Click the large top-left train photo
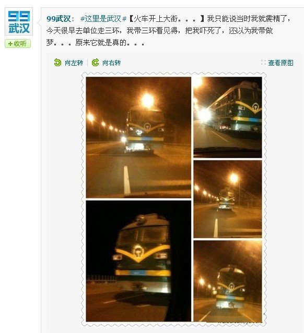 [x=138, y=138]
